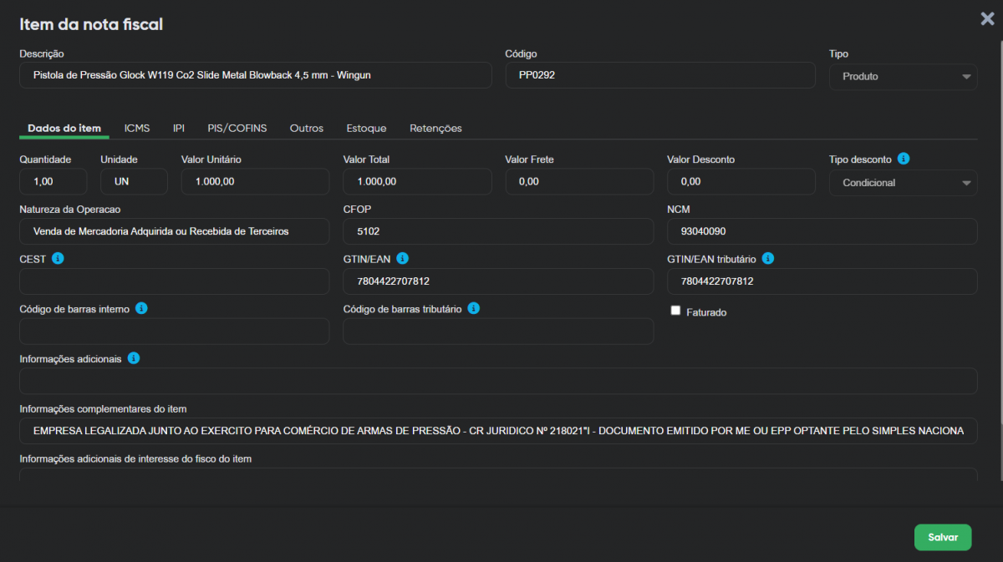This screenshot has width=1003, height=562.
Task: Close the Item da nota fiscal dialog
Action: (x=987, y=19)
